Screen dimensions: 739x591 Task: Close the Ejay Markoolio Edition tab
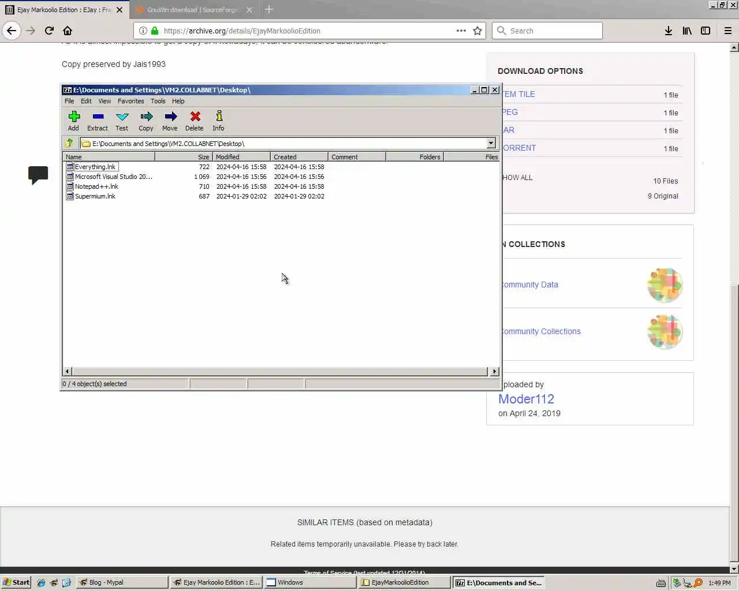[x=120, y=10]
